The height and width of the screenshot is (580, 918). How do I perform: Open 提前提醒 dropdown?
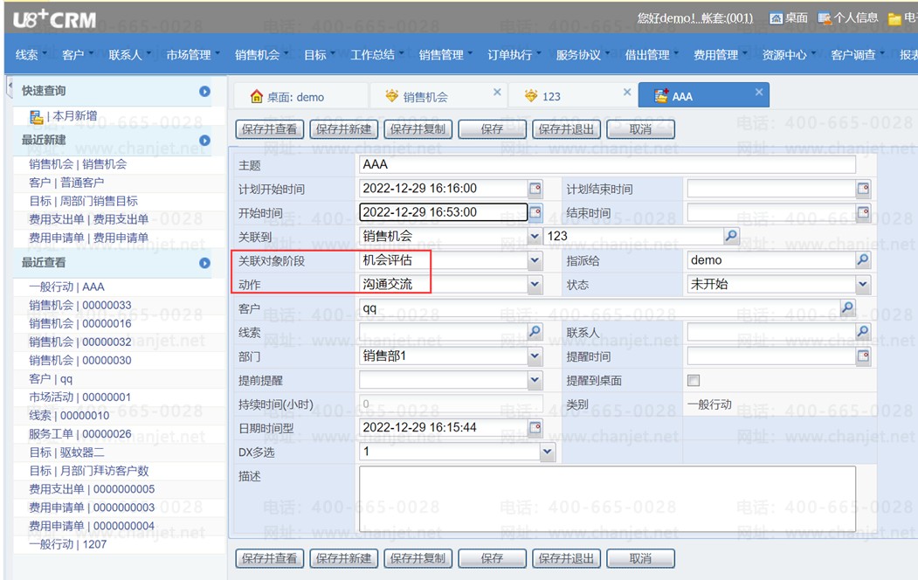point(535,380)
